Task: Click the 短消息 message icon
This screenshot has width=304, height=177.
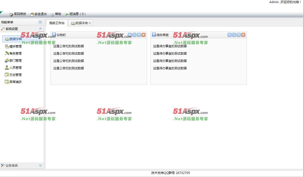Action: pyautogui.click(x=67, y=14)
